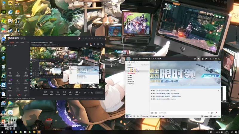The height and width of the screenshot is (134, 239).
Task: Click the YY chat message input field
Action: click(182, 113)
